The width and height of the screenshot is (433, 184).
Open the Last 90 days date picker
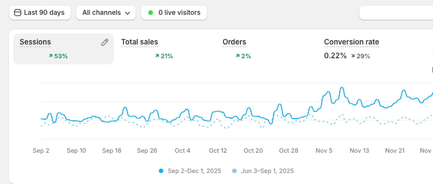(x=40, y=13)
